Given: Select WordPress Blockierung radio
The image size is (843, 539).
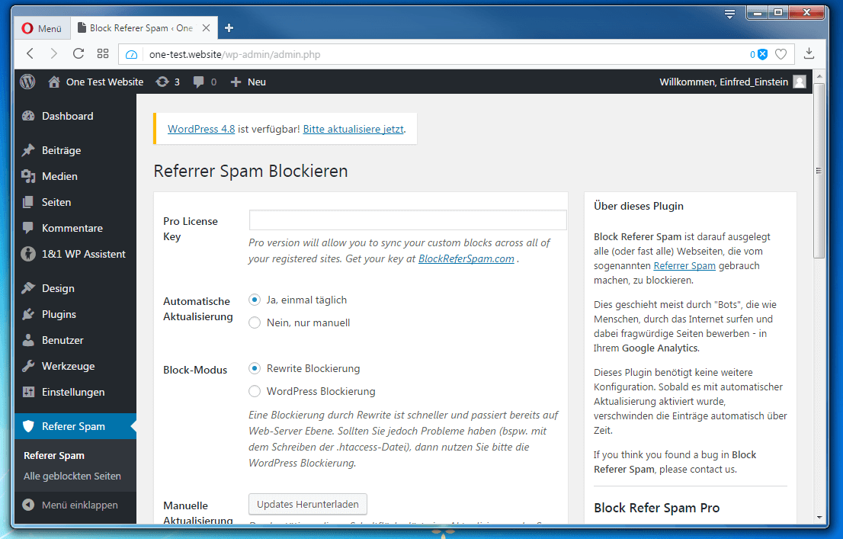Looking at the screenshot, I should click(255, 391).
